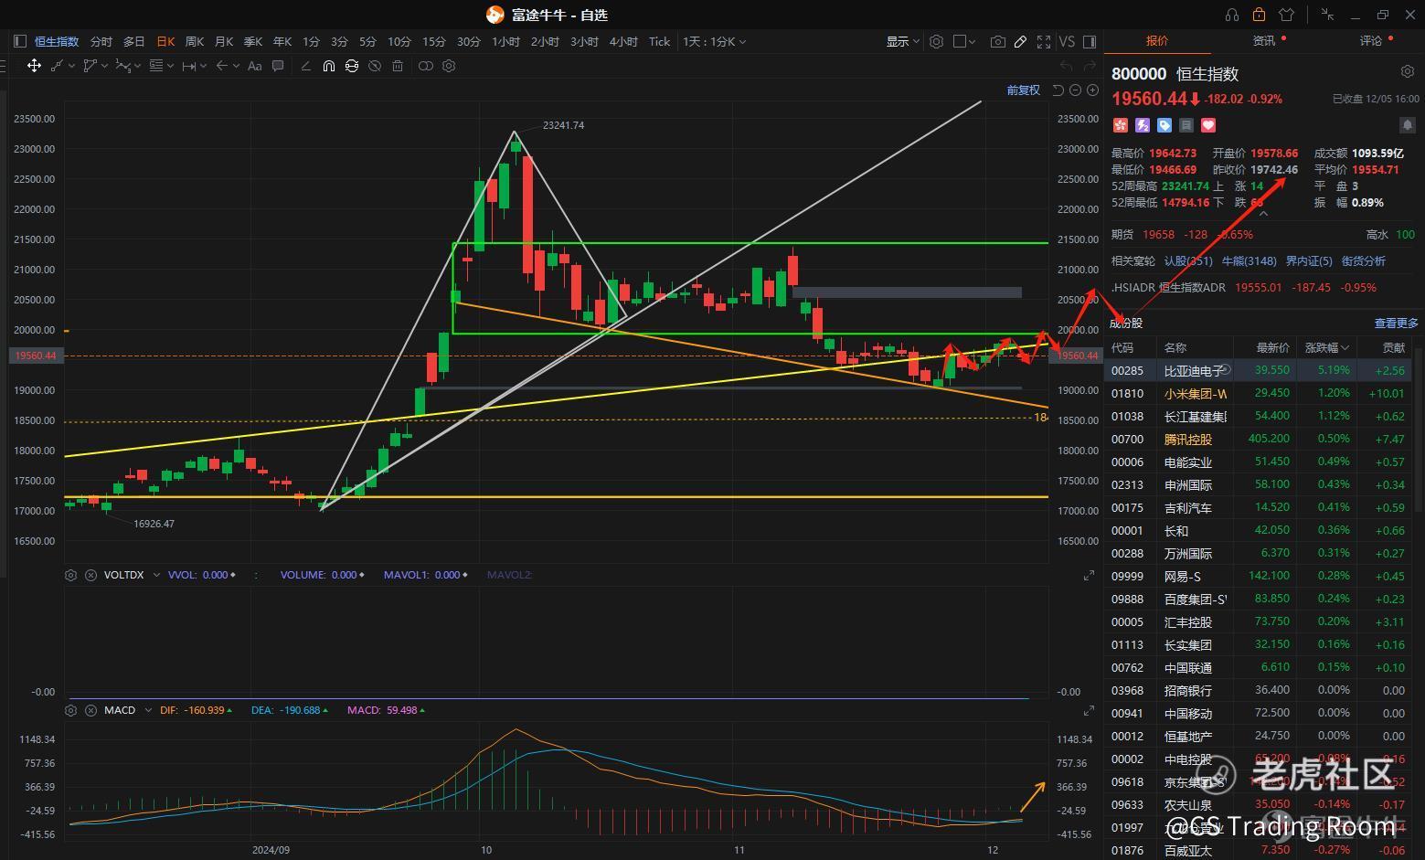Expand the VOLTDX indicator dropdown
Viewport: 1425px width, 860px height.
tap(156, 575)
